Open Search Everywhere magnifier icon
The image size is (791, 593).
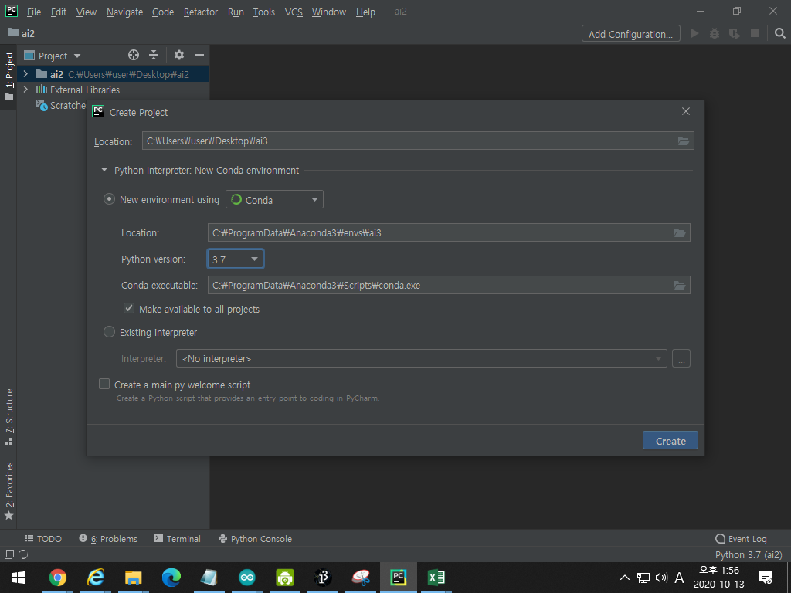[x=780, y=33]
